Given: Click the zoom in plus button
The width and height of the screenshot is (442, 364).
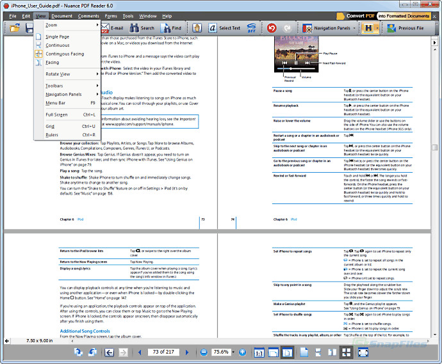Looking at the screenshot, I should (242, 352).
